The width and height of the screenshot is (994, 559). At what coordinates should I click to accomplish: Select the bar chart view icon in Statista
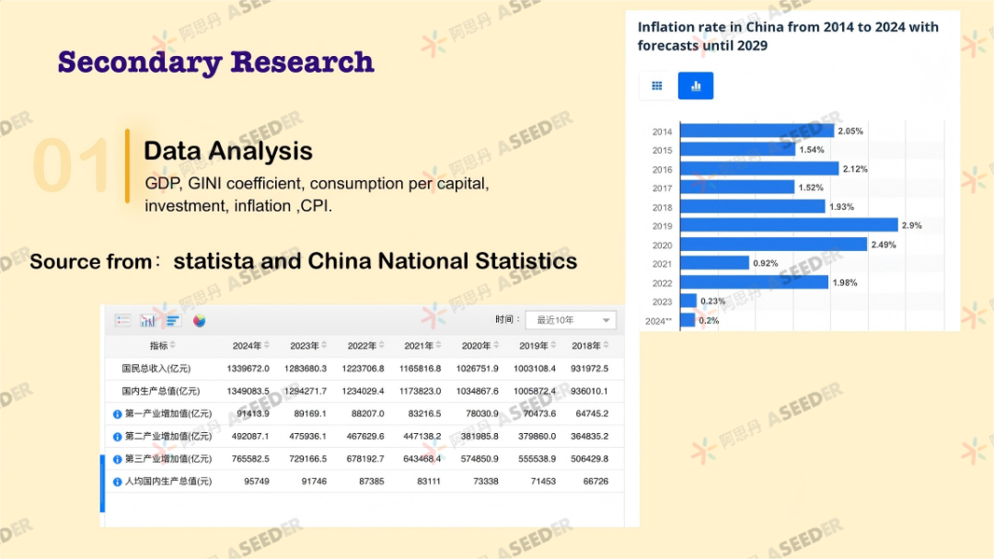[696, 86]
